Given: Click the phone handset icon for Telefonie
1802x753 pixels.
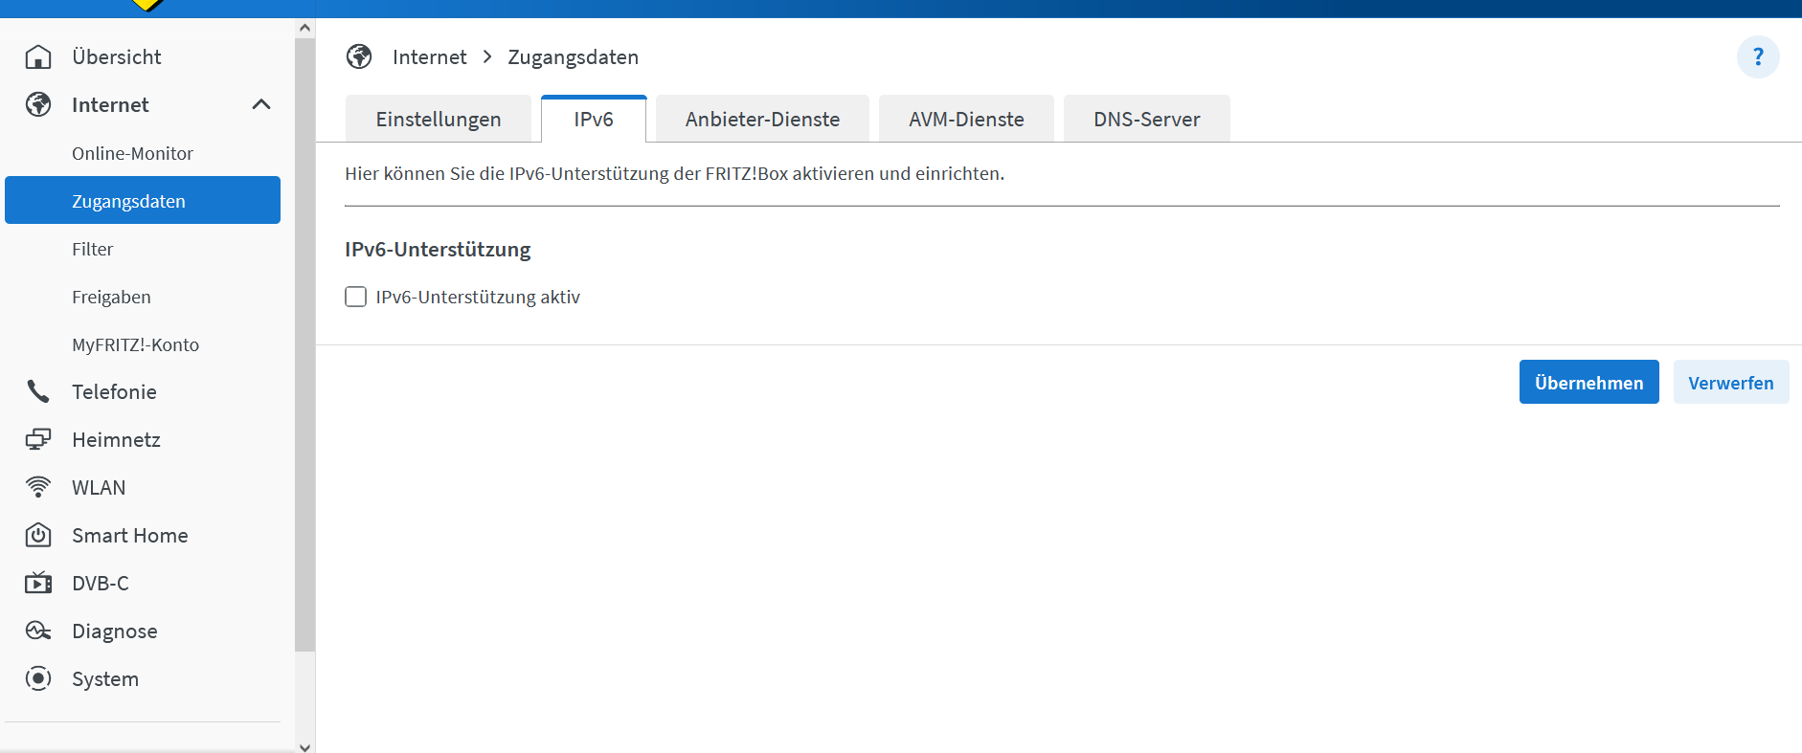Looking at the screenshot, I should point(38,391).
